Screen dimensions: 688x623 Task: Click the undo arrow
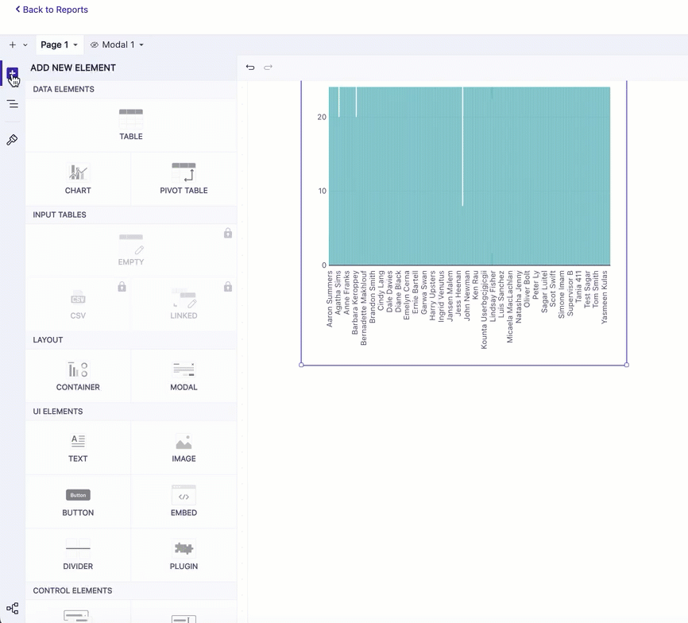(x=250, y=67)
